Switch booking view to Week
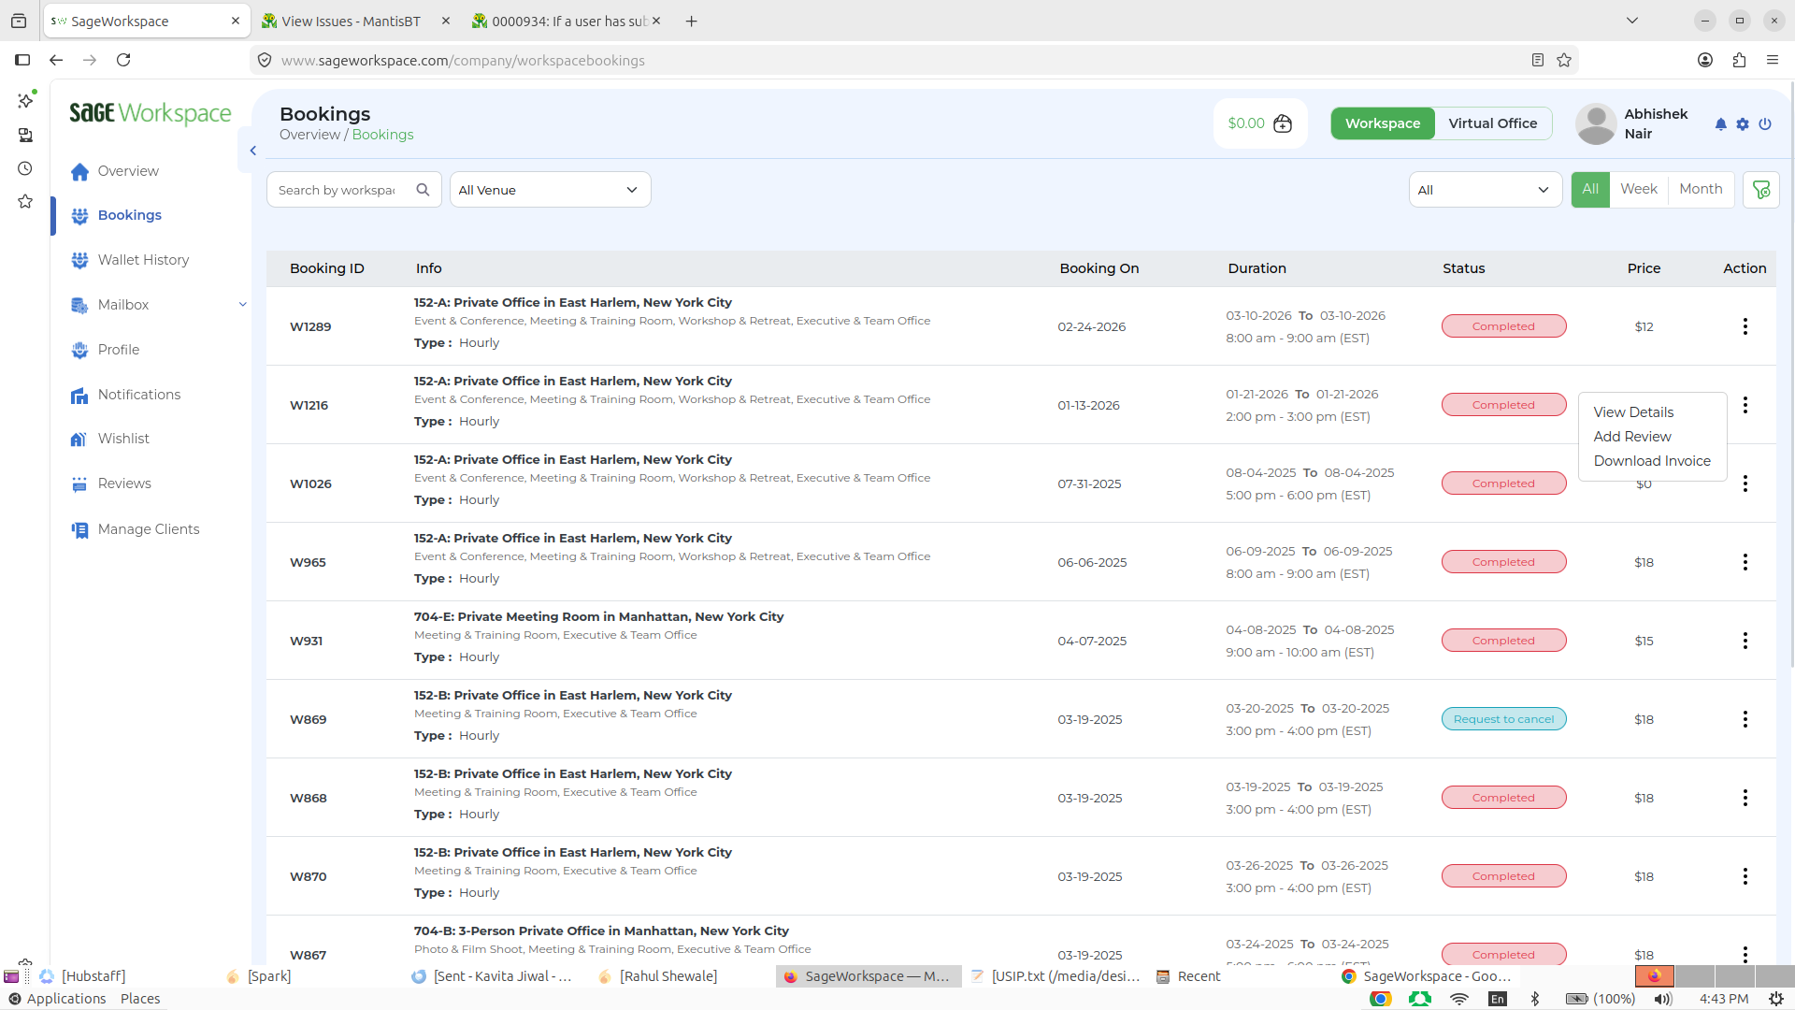 (1639, 189)
